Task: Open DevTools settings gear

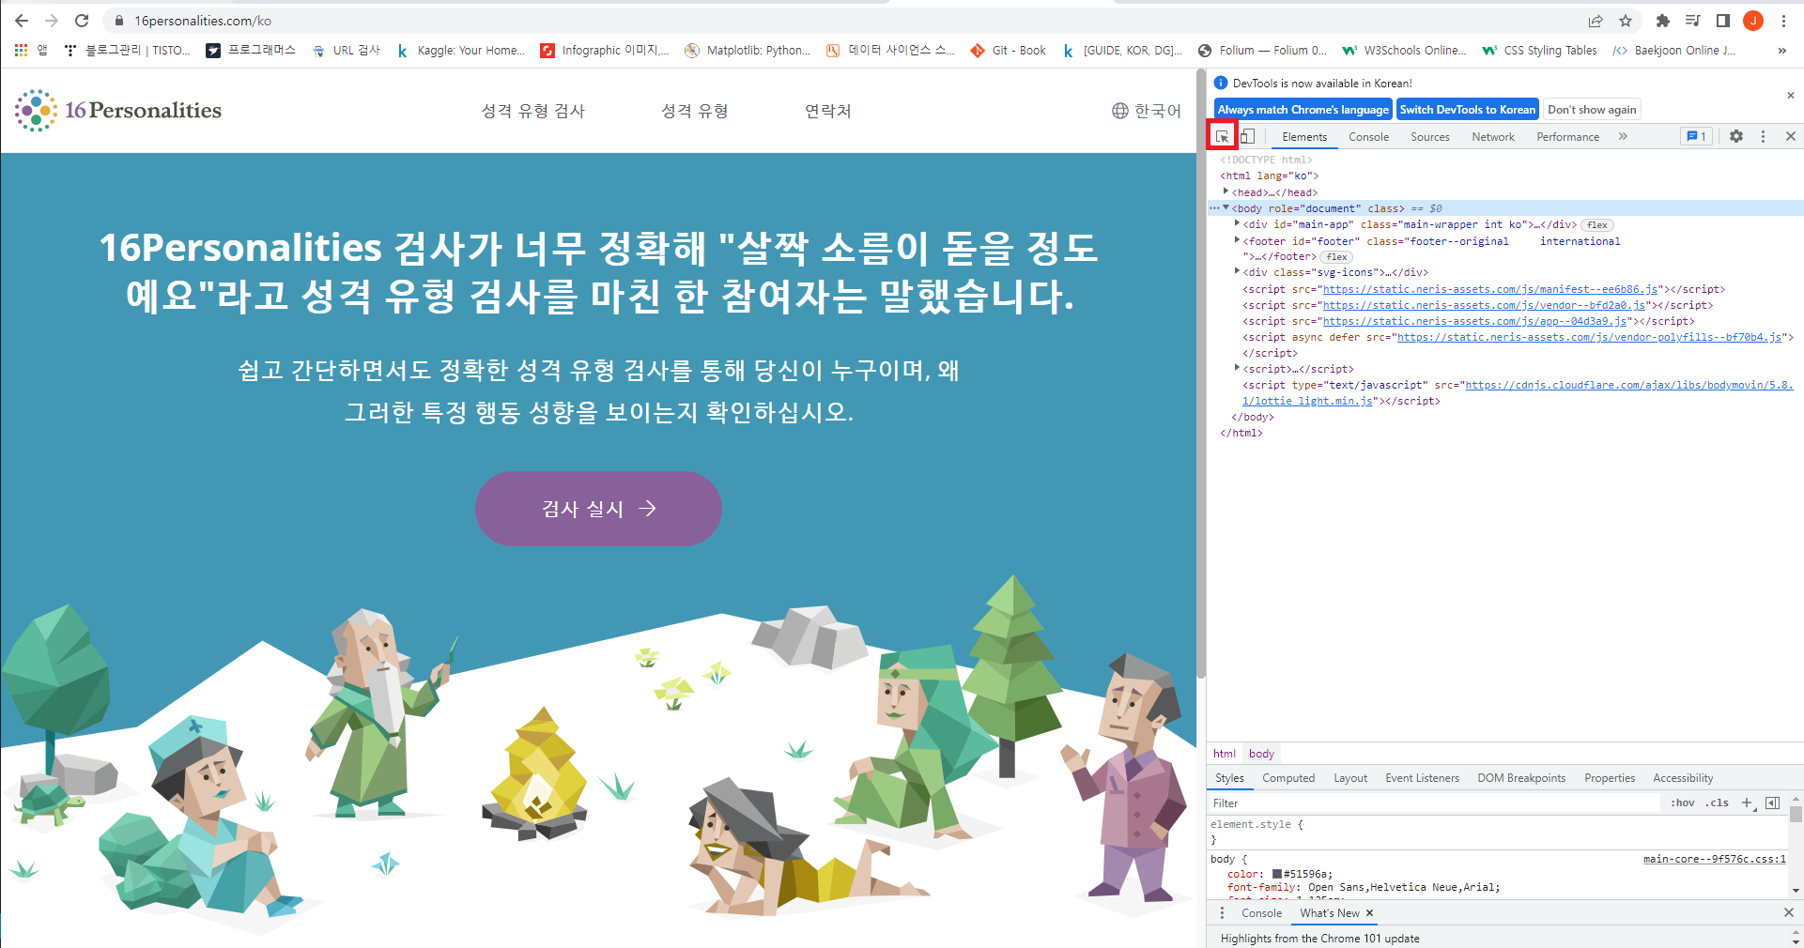Action: (1736, 136)
